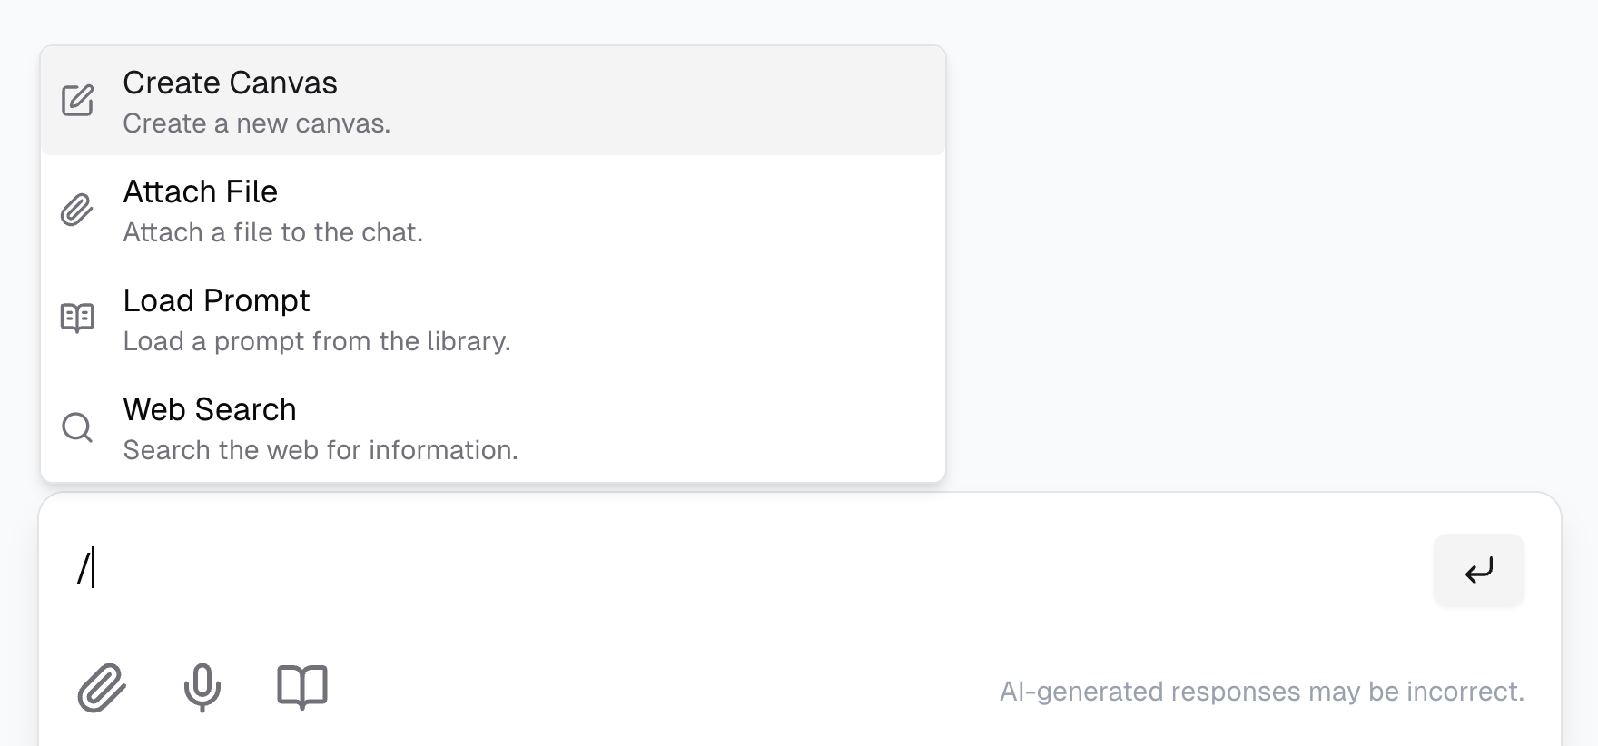Choose Web Search to search the web

[x=209, y=409]
